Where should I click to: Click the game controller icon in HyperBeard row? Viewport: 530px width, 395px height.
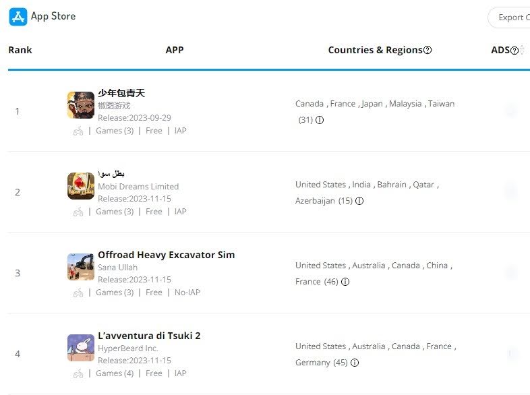78,373
